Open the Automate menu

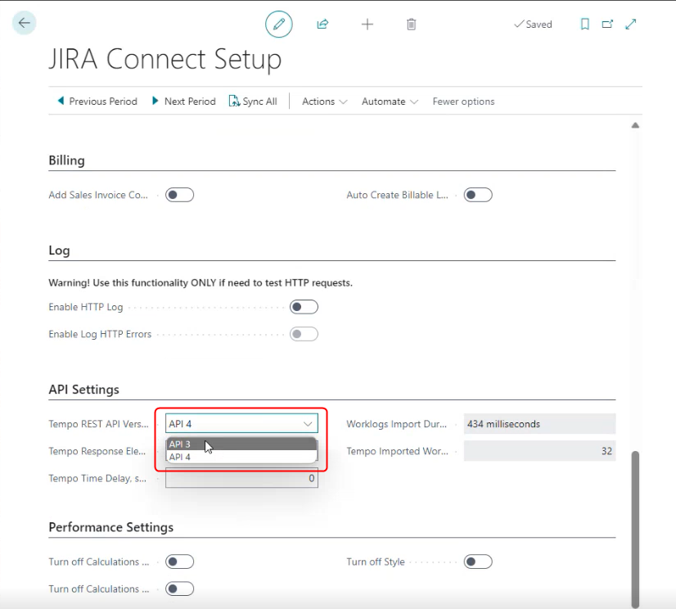click(x=390, y=101)
